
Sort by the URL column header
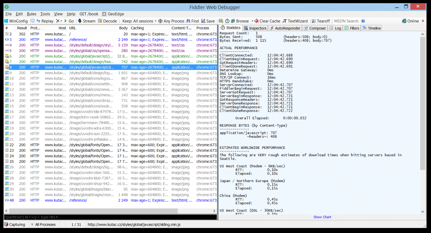click(92, 28)
